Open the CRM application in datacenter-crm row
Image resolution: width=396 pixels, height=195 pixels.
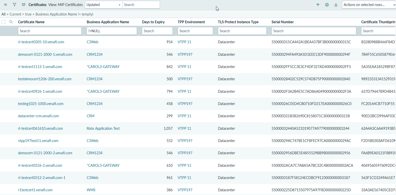(x=91, y=116)
